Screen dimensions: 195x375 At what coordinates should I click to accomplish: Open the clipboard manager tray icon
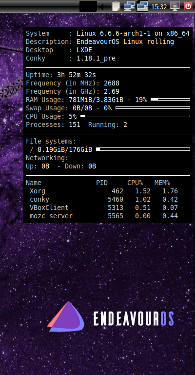(116, 6)
